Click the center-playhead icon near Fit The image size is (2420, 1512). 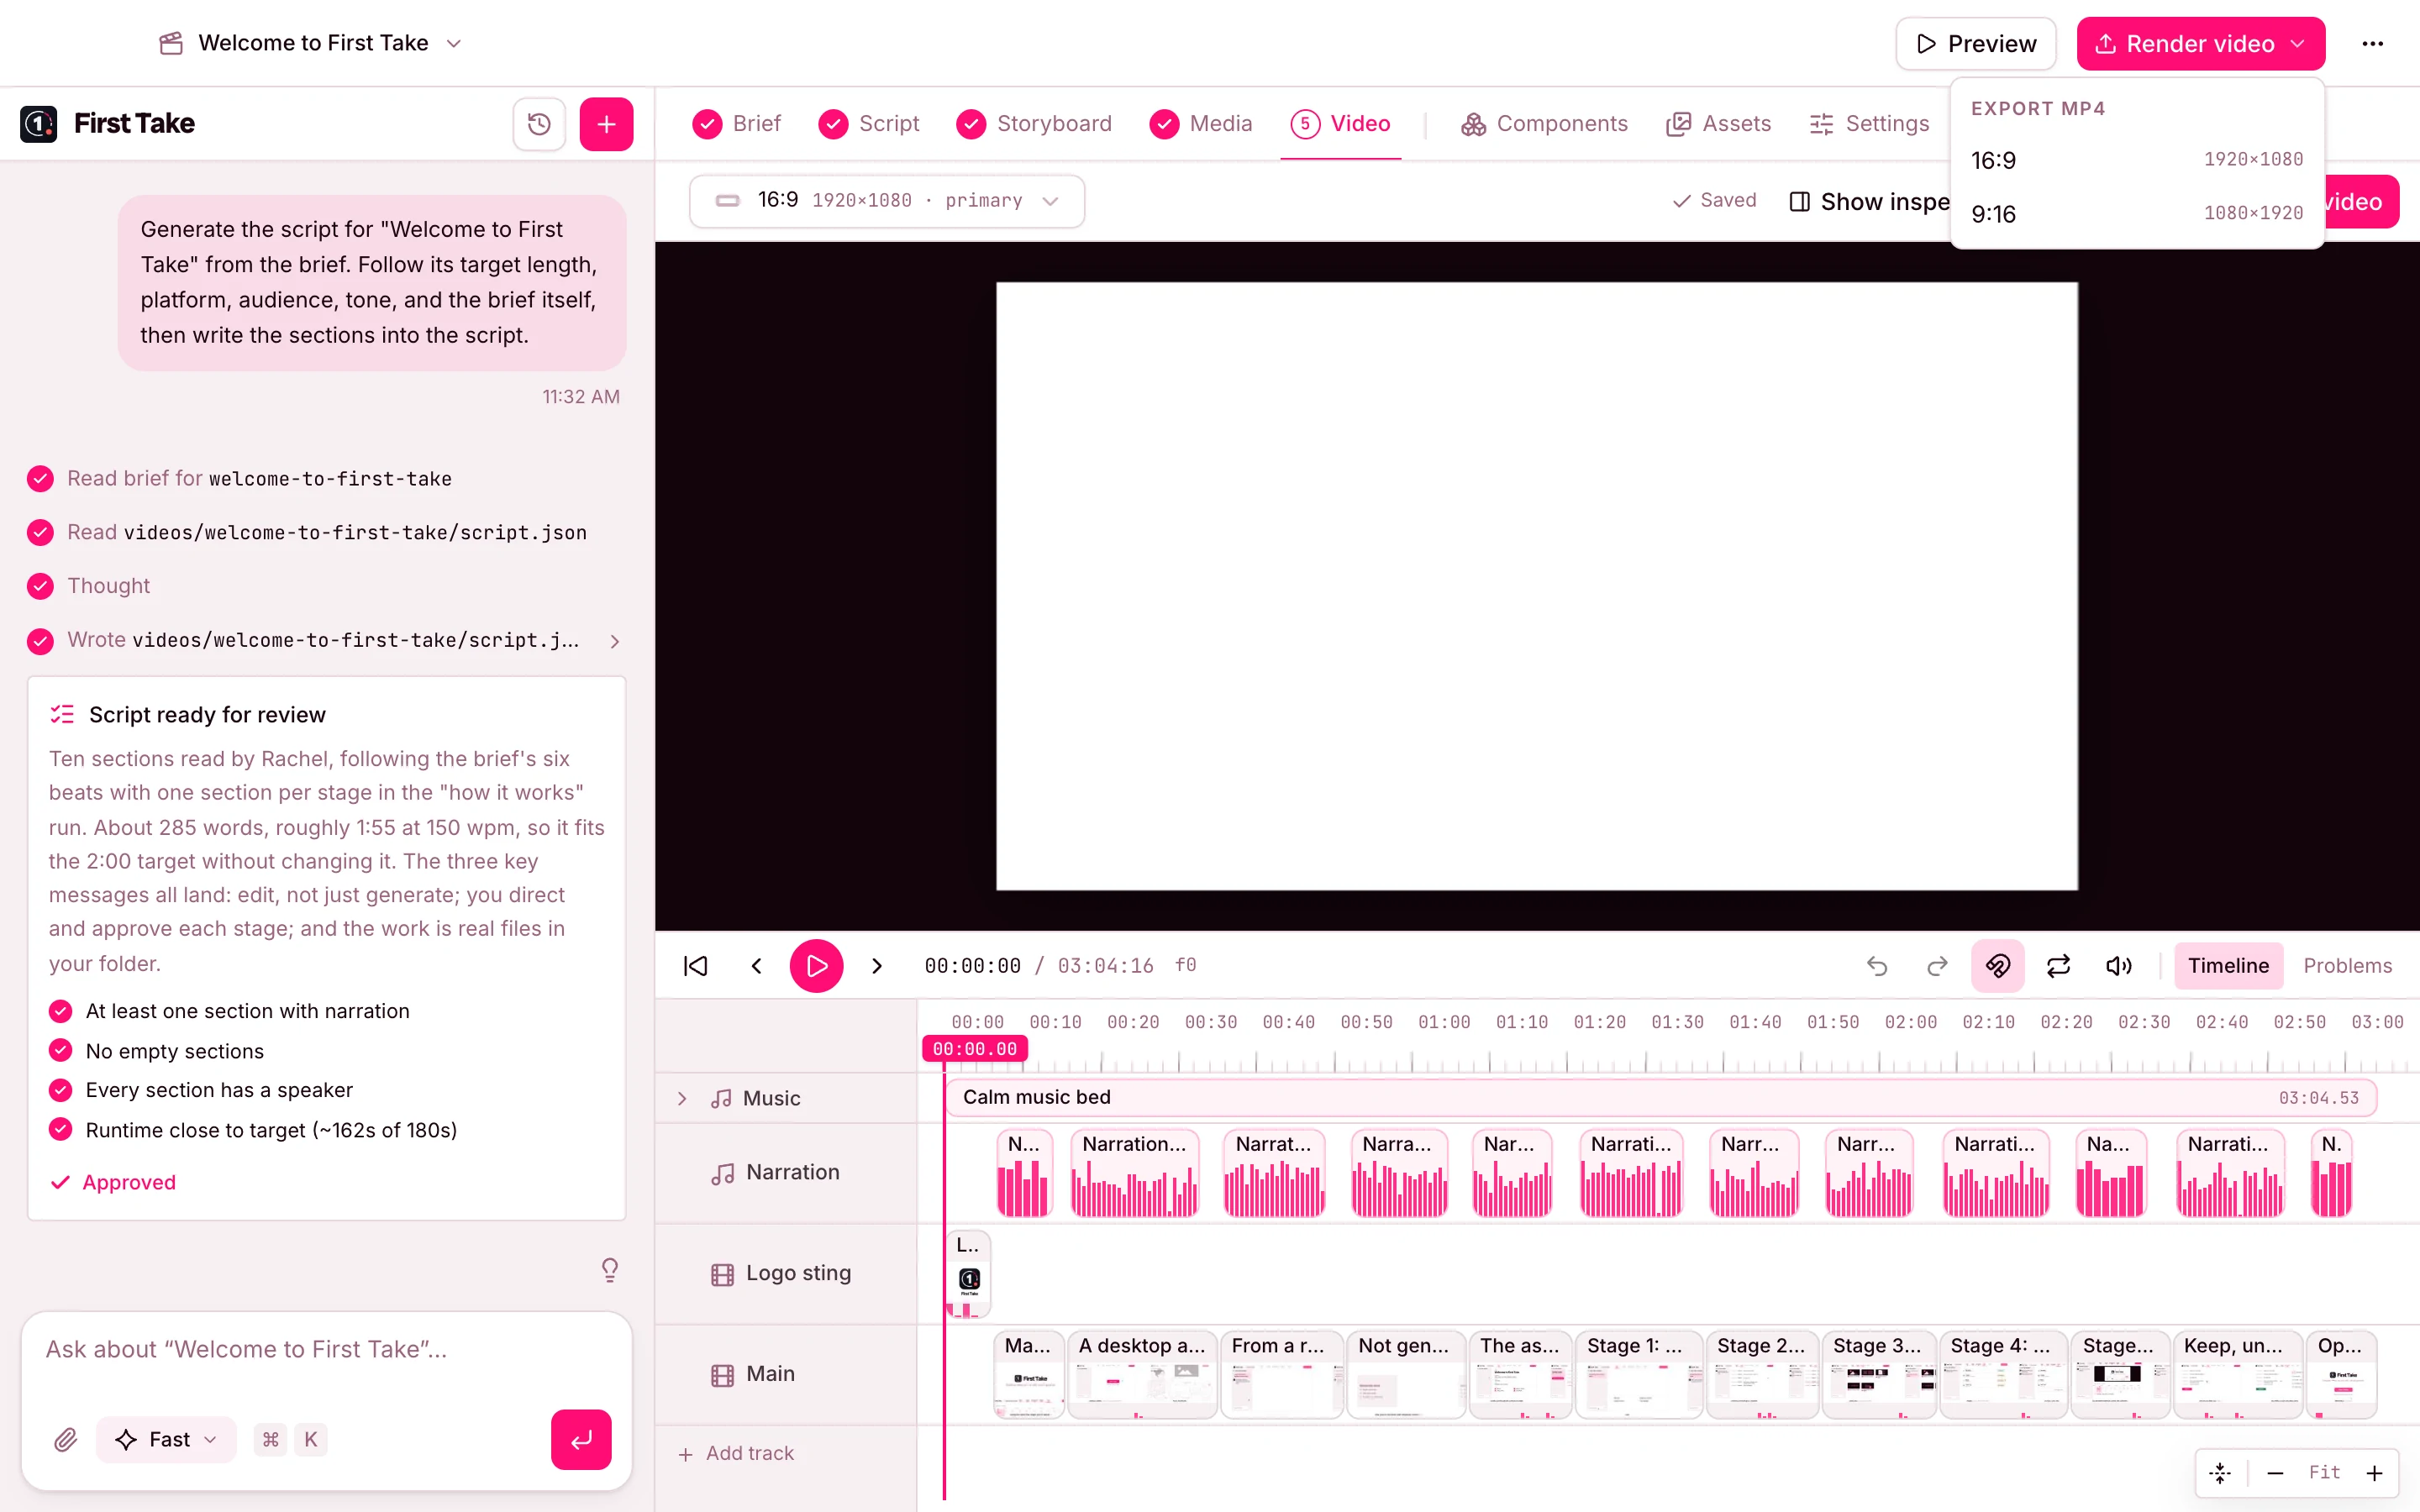[2220, 1473]
